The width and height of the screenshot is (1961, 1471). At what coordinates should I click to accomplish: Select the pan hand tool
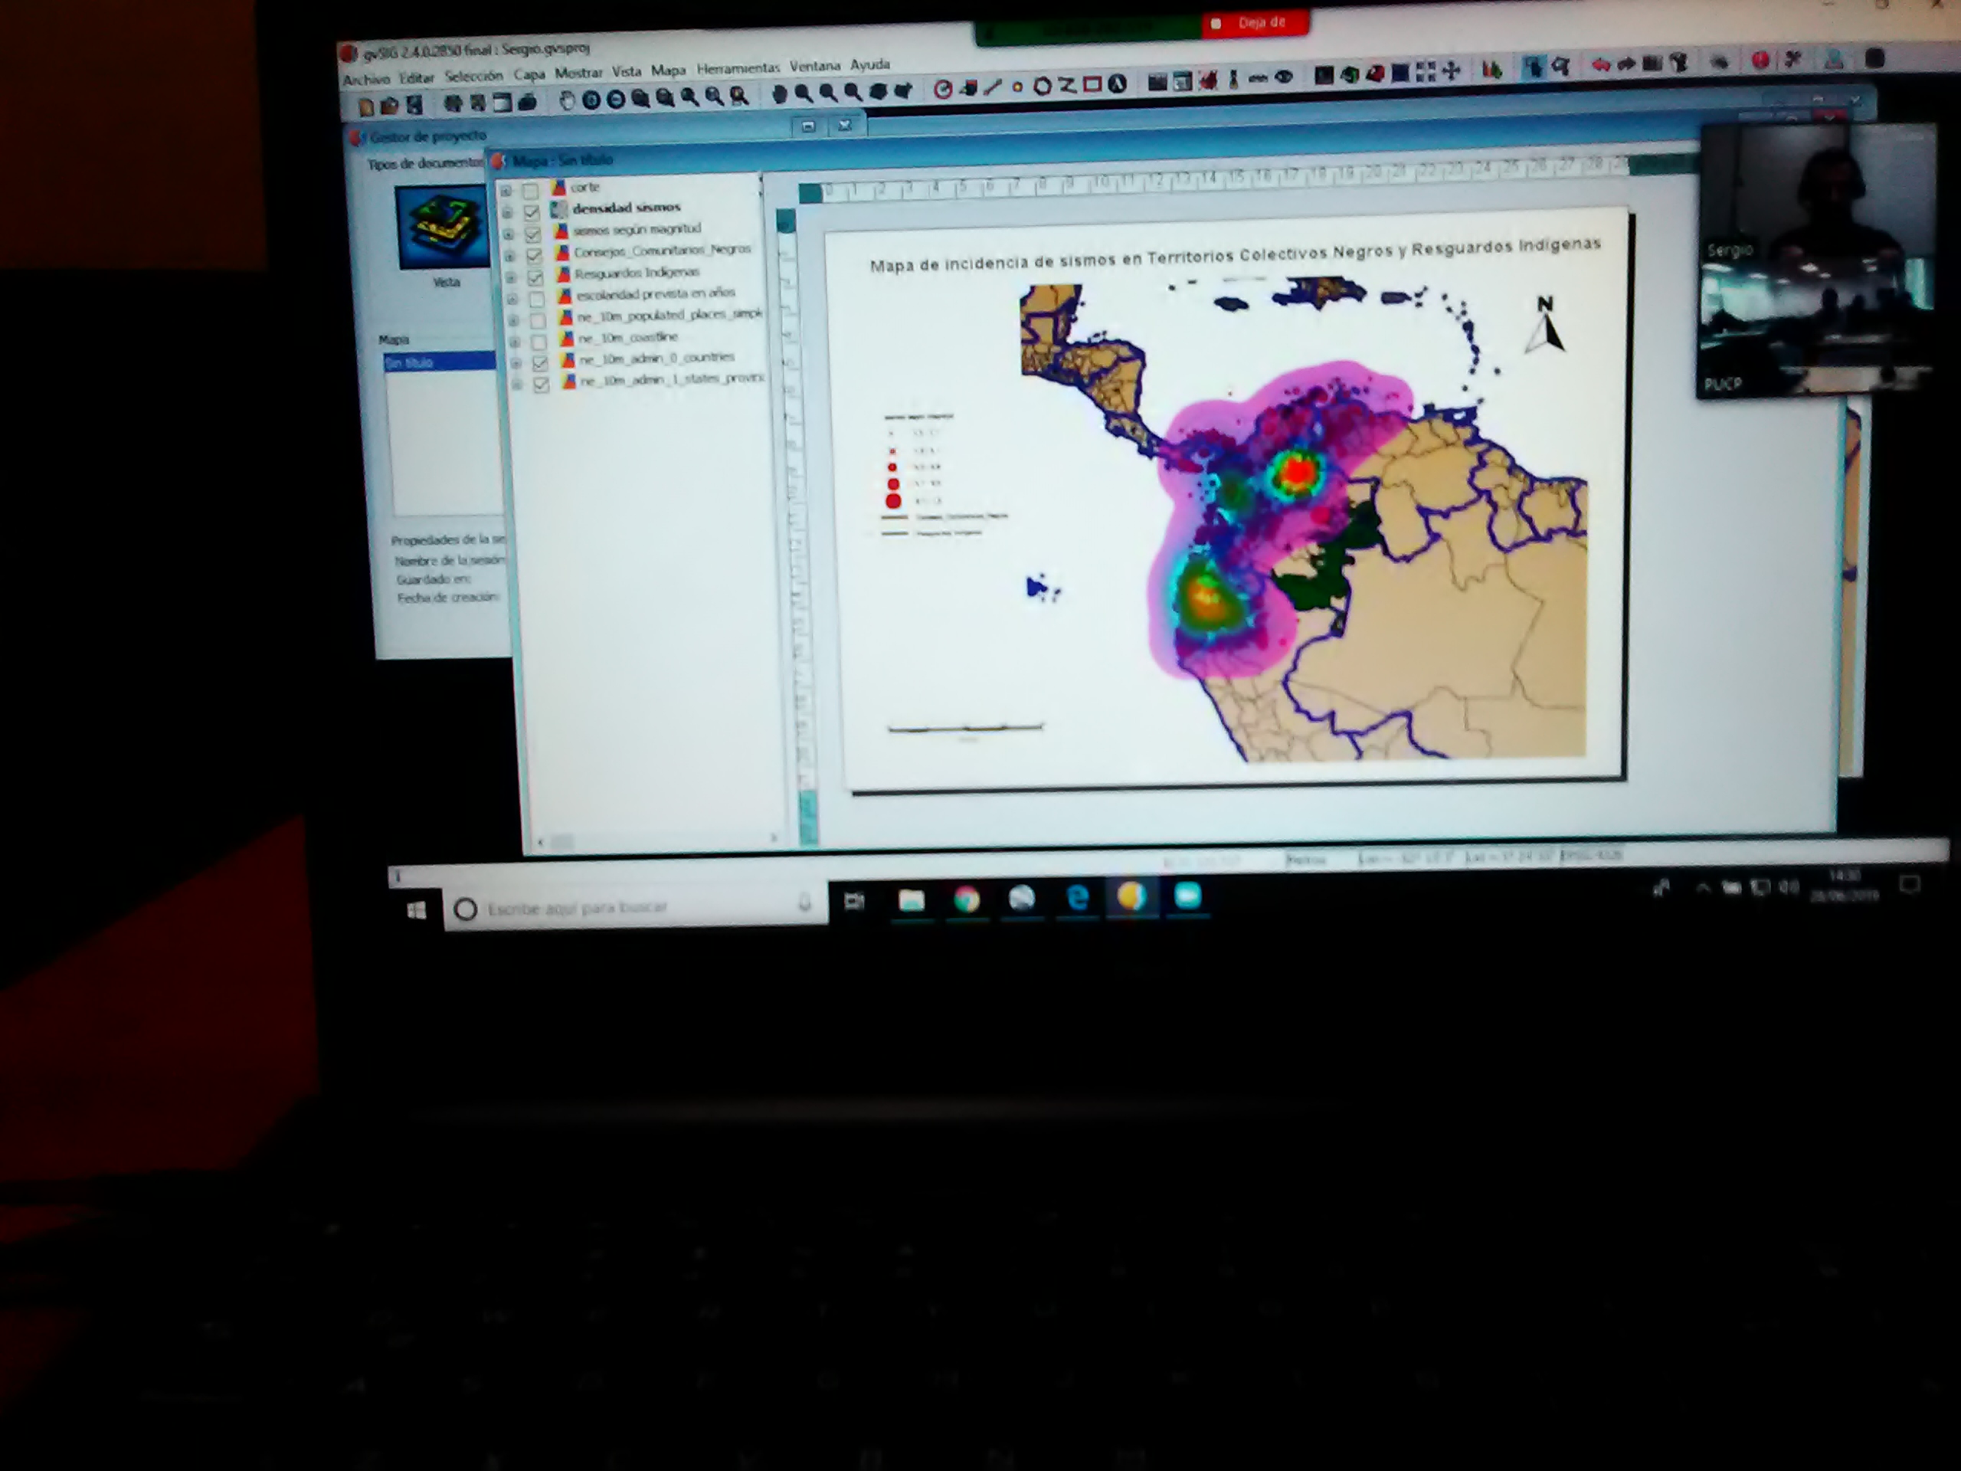click(567, 101)
